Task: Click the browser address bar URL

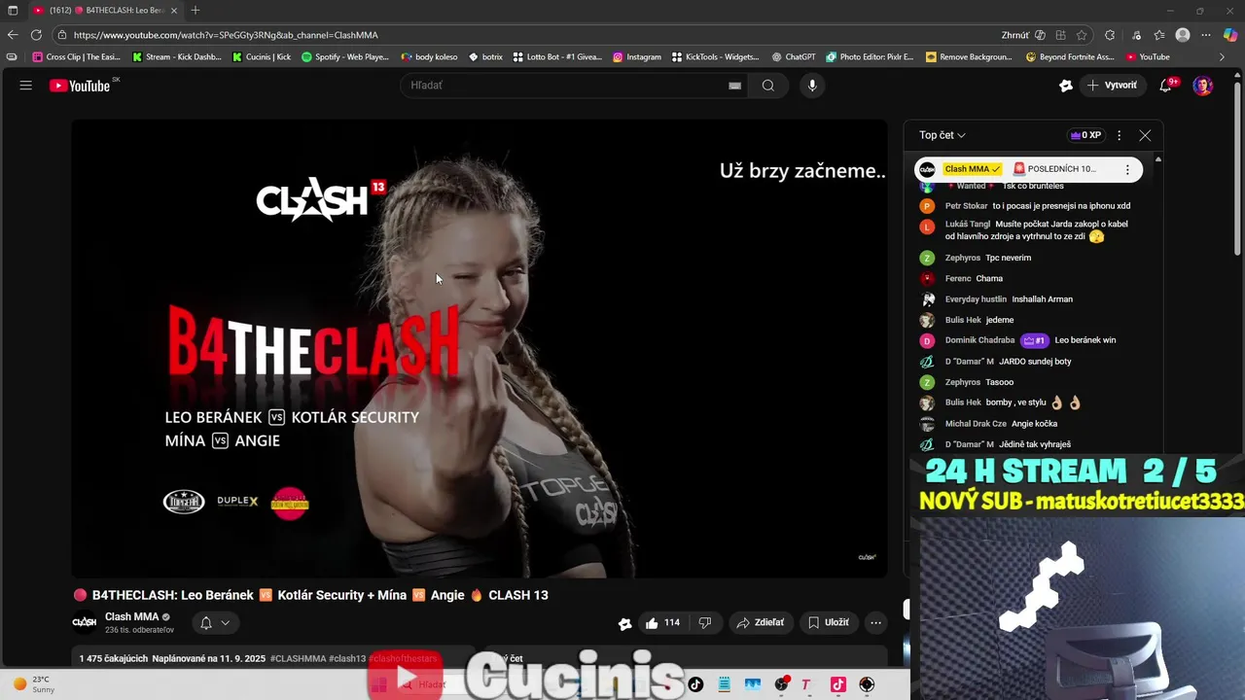Action: (226, 35)
